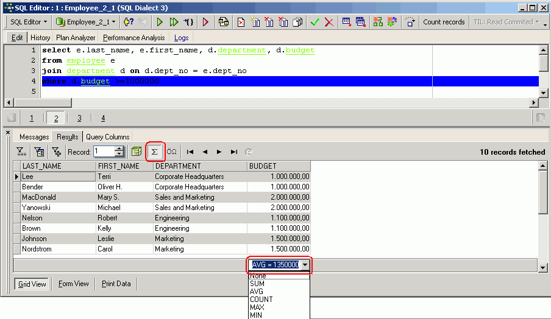Open the Logs tab
Screen dimensions: 551x319
click(181, 38)
